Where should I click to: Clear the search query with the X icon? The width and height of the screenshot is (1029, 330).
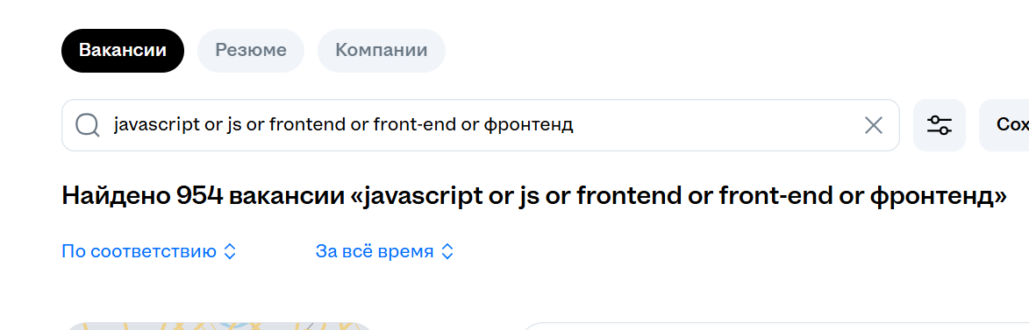pyautogui.click(x=874, y=125)
